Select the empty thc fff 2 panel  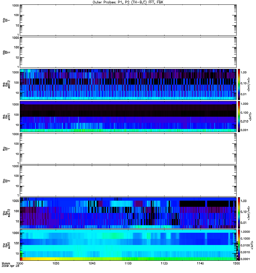(128, 181)
